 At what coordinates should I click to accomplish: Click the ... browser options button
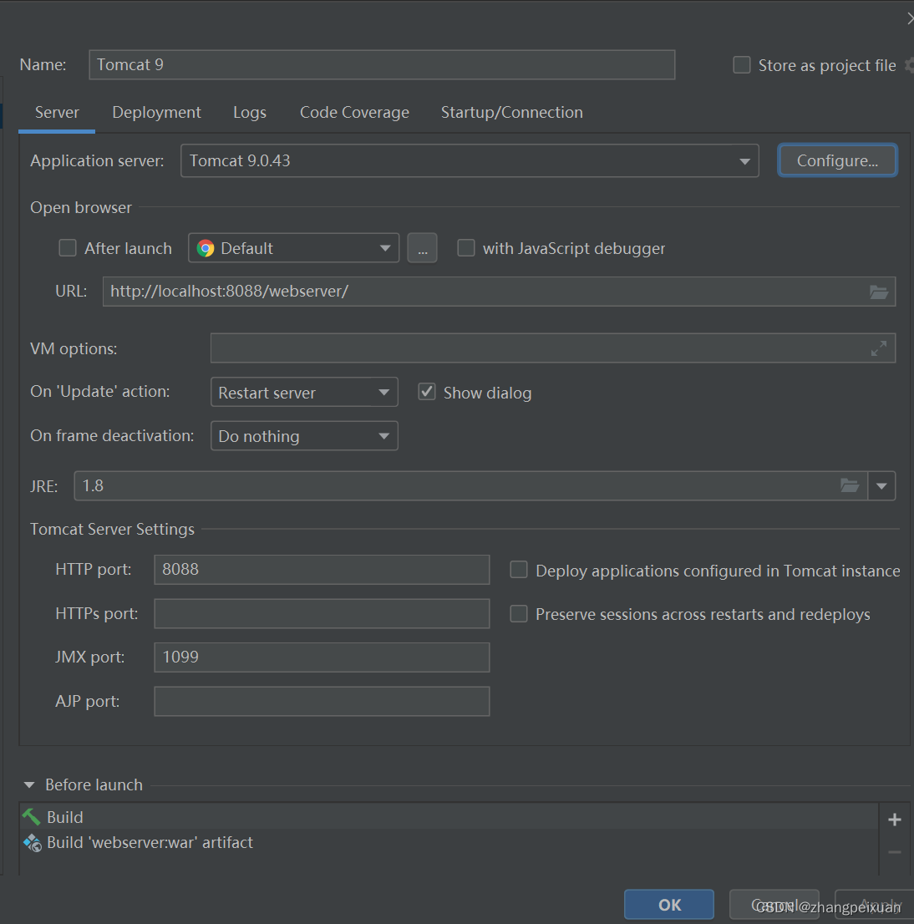click(423, 248)
